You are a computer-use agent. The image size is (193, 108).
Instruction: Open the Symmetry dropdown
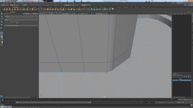(x=57, y=5)
